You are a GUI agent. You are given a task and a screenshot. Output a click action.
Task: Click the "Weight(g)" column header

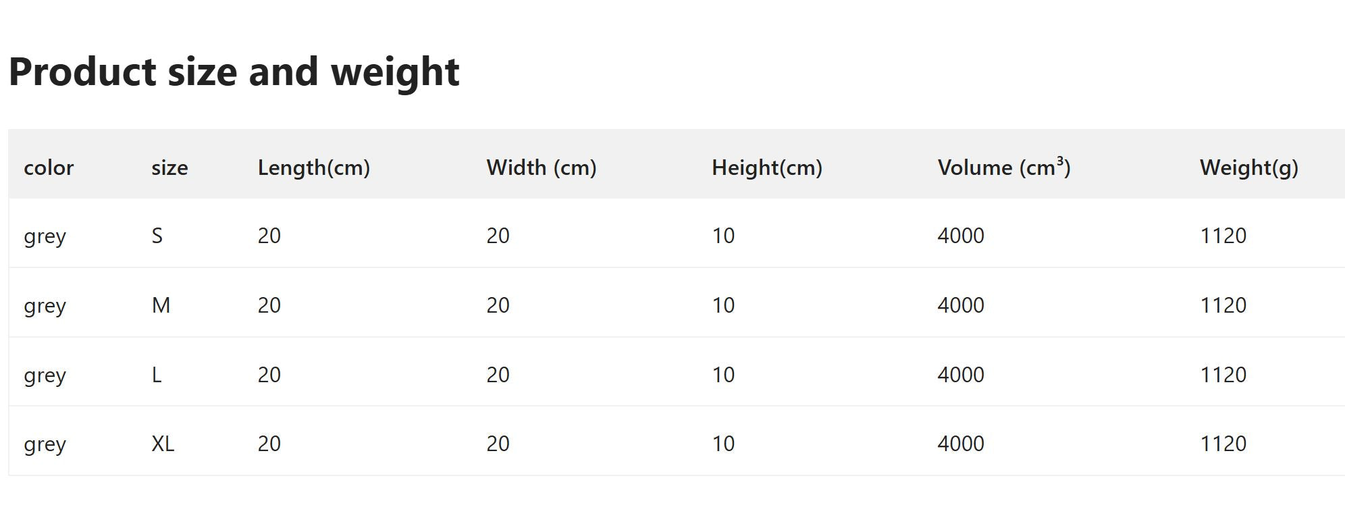coord(1249,167)
